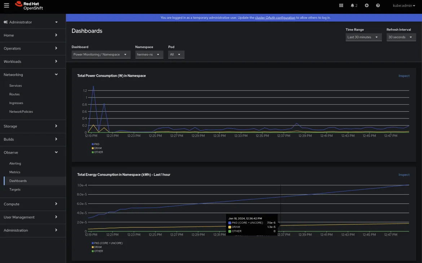The image size is (422, 263).
Task: Go to Routes under Networking
Action: (x=14, y=94)
